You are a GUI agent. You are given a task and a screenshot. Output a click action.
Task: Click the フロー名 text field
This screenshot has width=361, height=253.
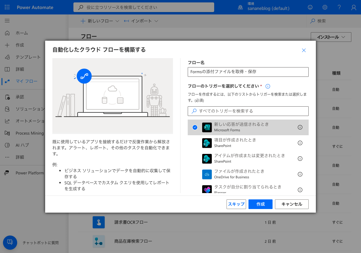[x=248, y=72]
